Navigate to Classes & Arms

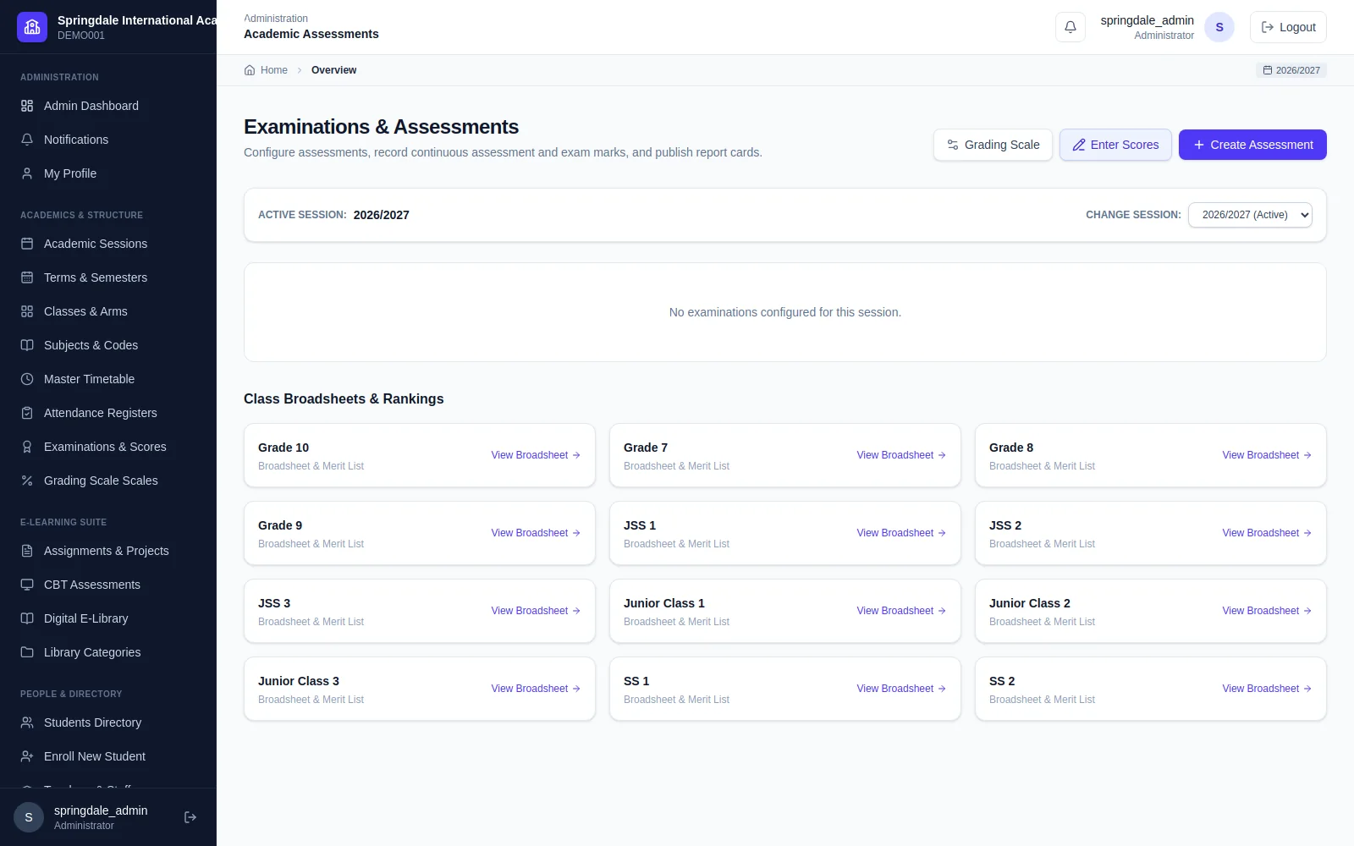[x=108, y=311]
